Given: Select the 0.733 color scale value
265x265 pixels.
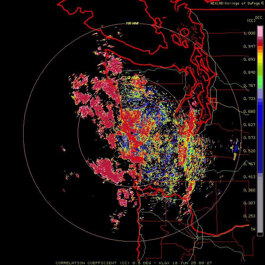Looking at the screenshot, I should tap(249, 99).
